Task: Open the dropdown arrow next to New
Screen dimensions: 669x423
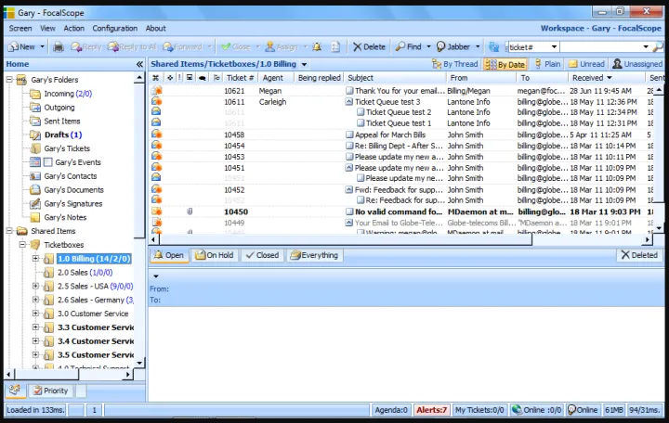Action: tap(42, 47)
